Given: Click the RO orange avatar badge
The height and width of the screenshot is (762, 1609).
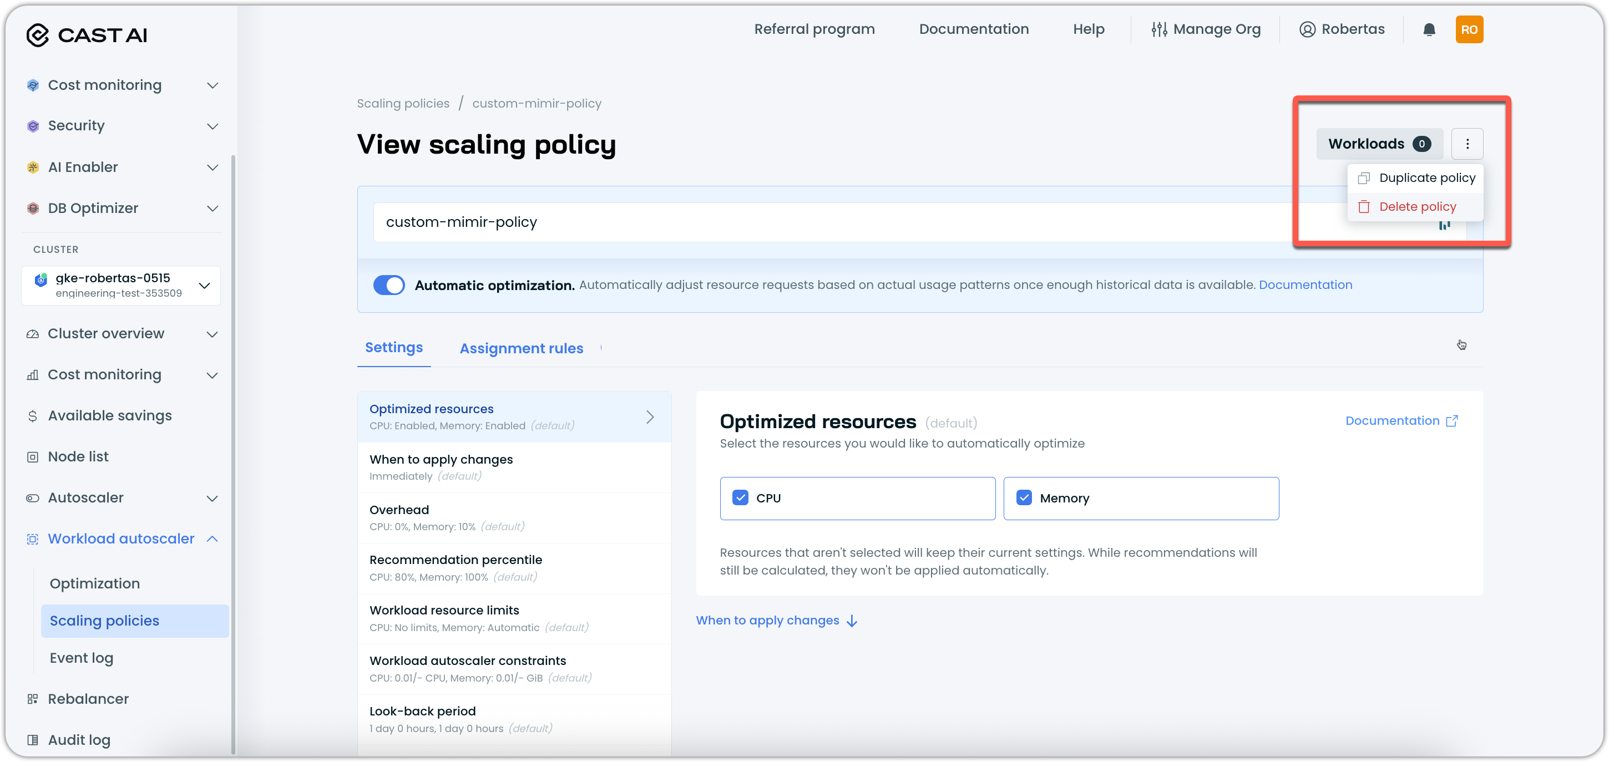Looking at the screenshot, I should tap(1469, 29).
